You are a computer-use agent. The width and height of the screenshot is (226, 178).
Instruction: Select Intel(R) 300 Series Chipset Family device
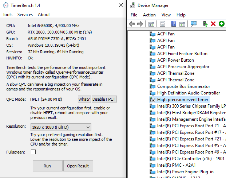click(x=191, y=106)
